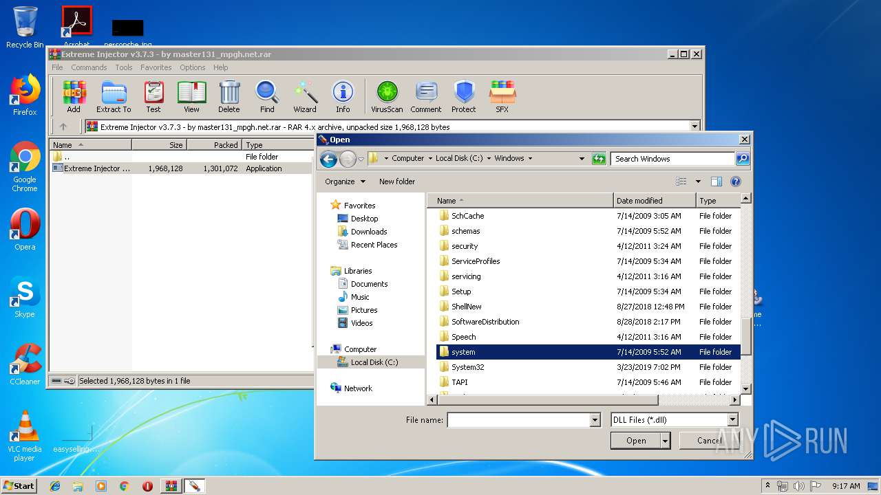
Task: Click the SFX toolbar icon
Action: click(502, 96)
